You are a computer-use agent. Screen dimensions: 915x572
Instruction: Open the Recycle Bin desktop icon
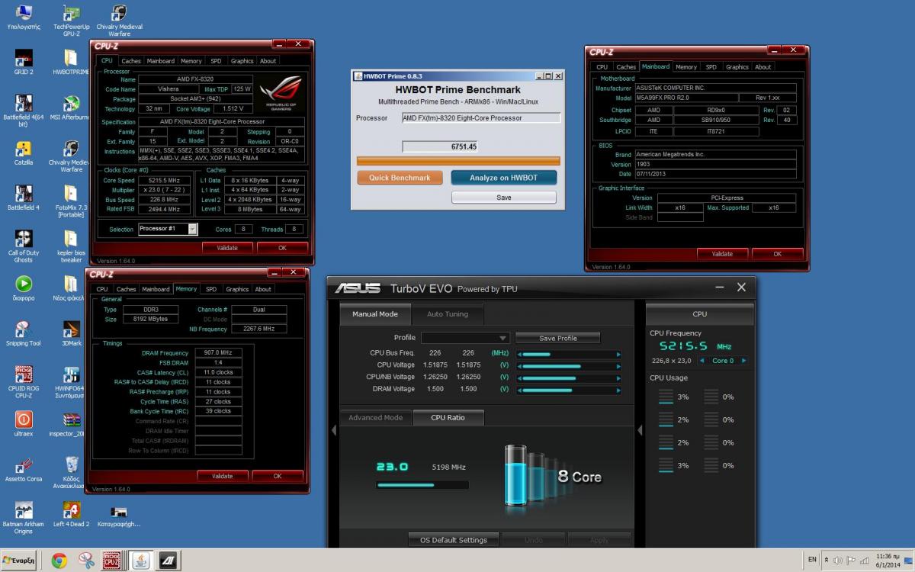[71, 472]
